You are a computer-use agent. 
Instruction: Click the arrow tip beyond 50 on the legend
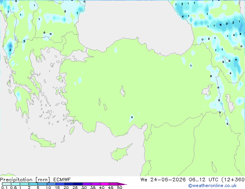(x=123, y=184)
